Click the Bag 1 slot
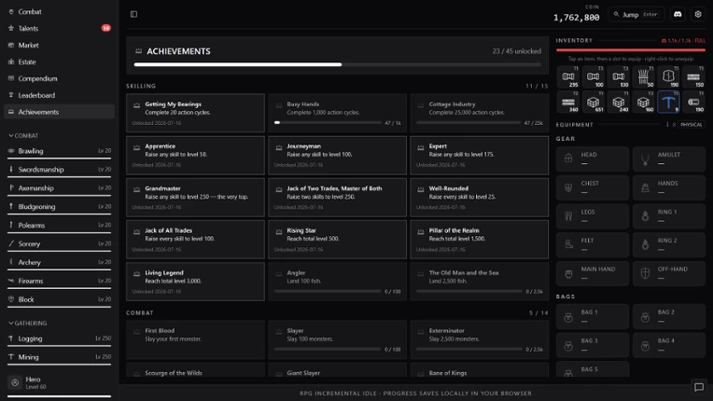The image size is (713, 401). pos(593,316)
